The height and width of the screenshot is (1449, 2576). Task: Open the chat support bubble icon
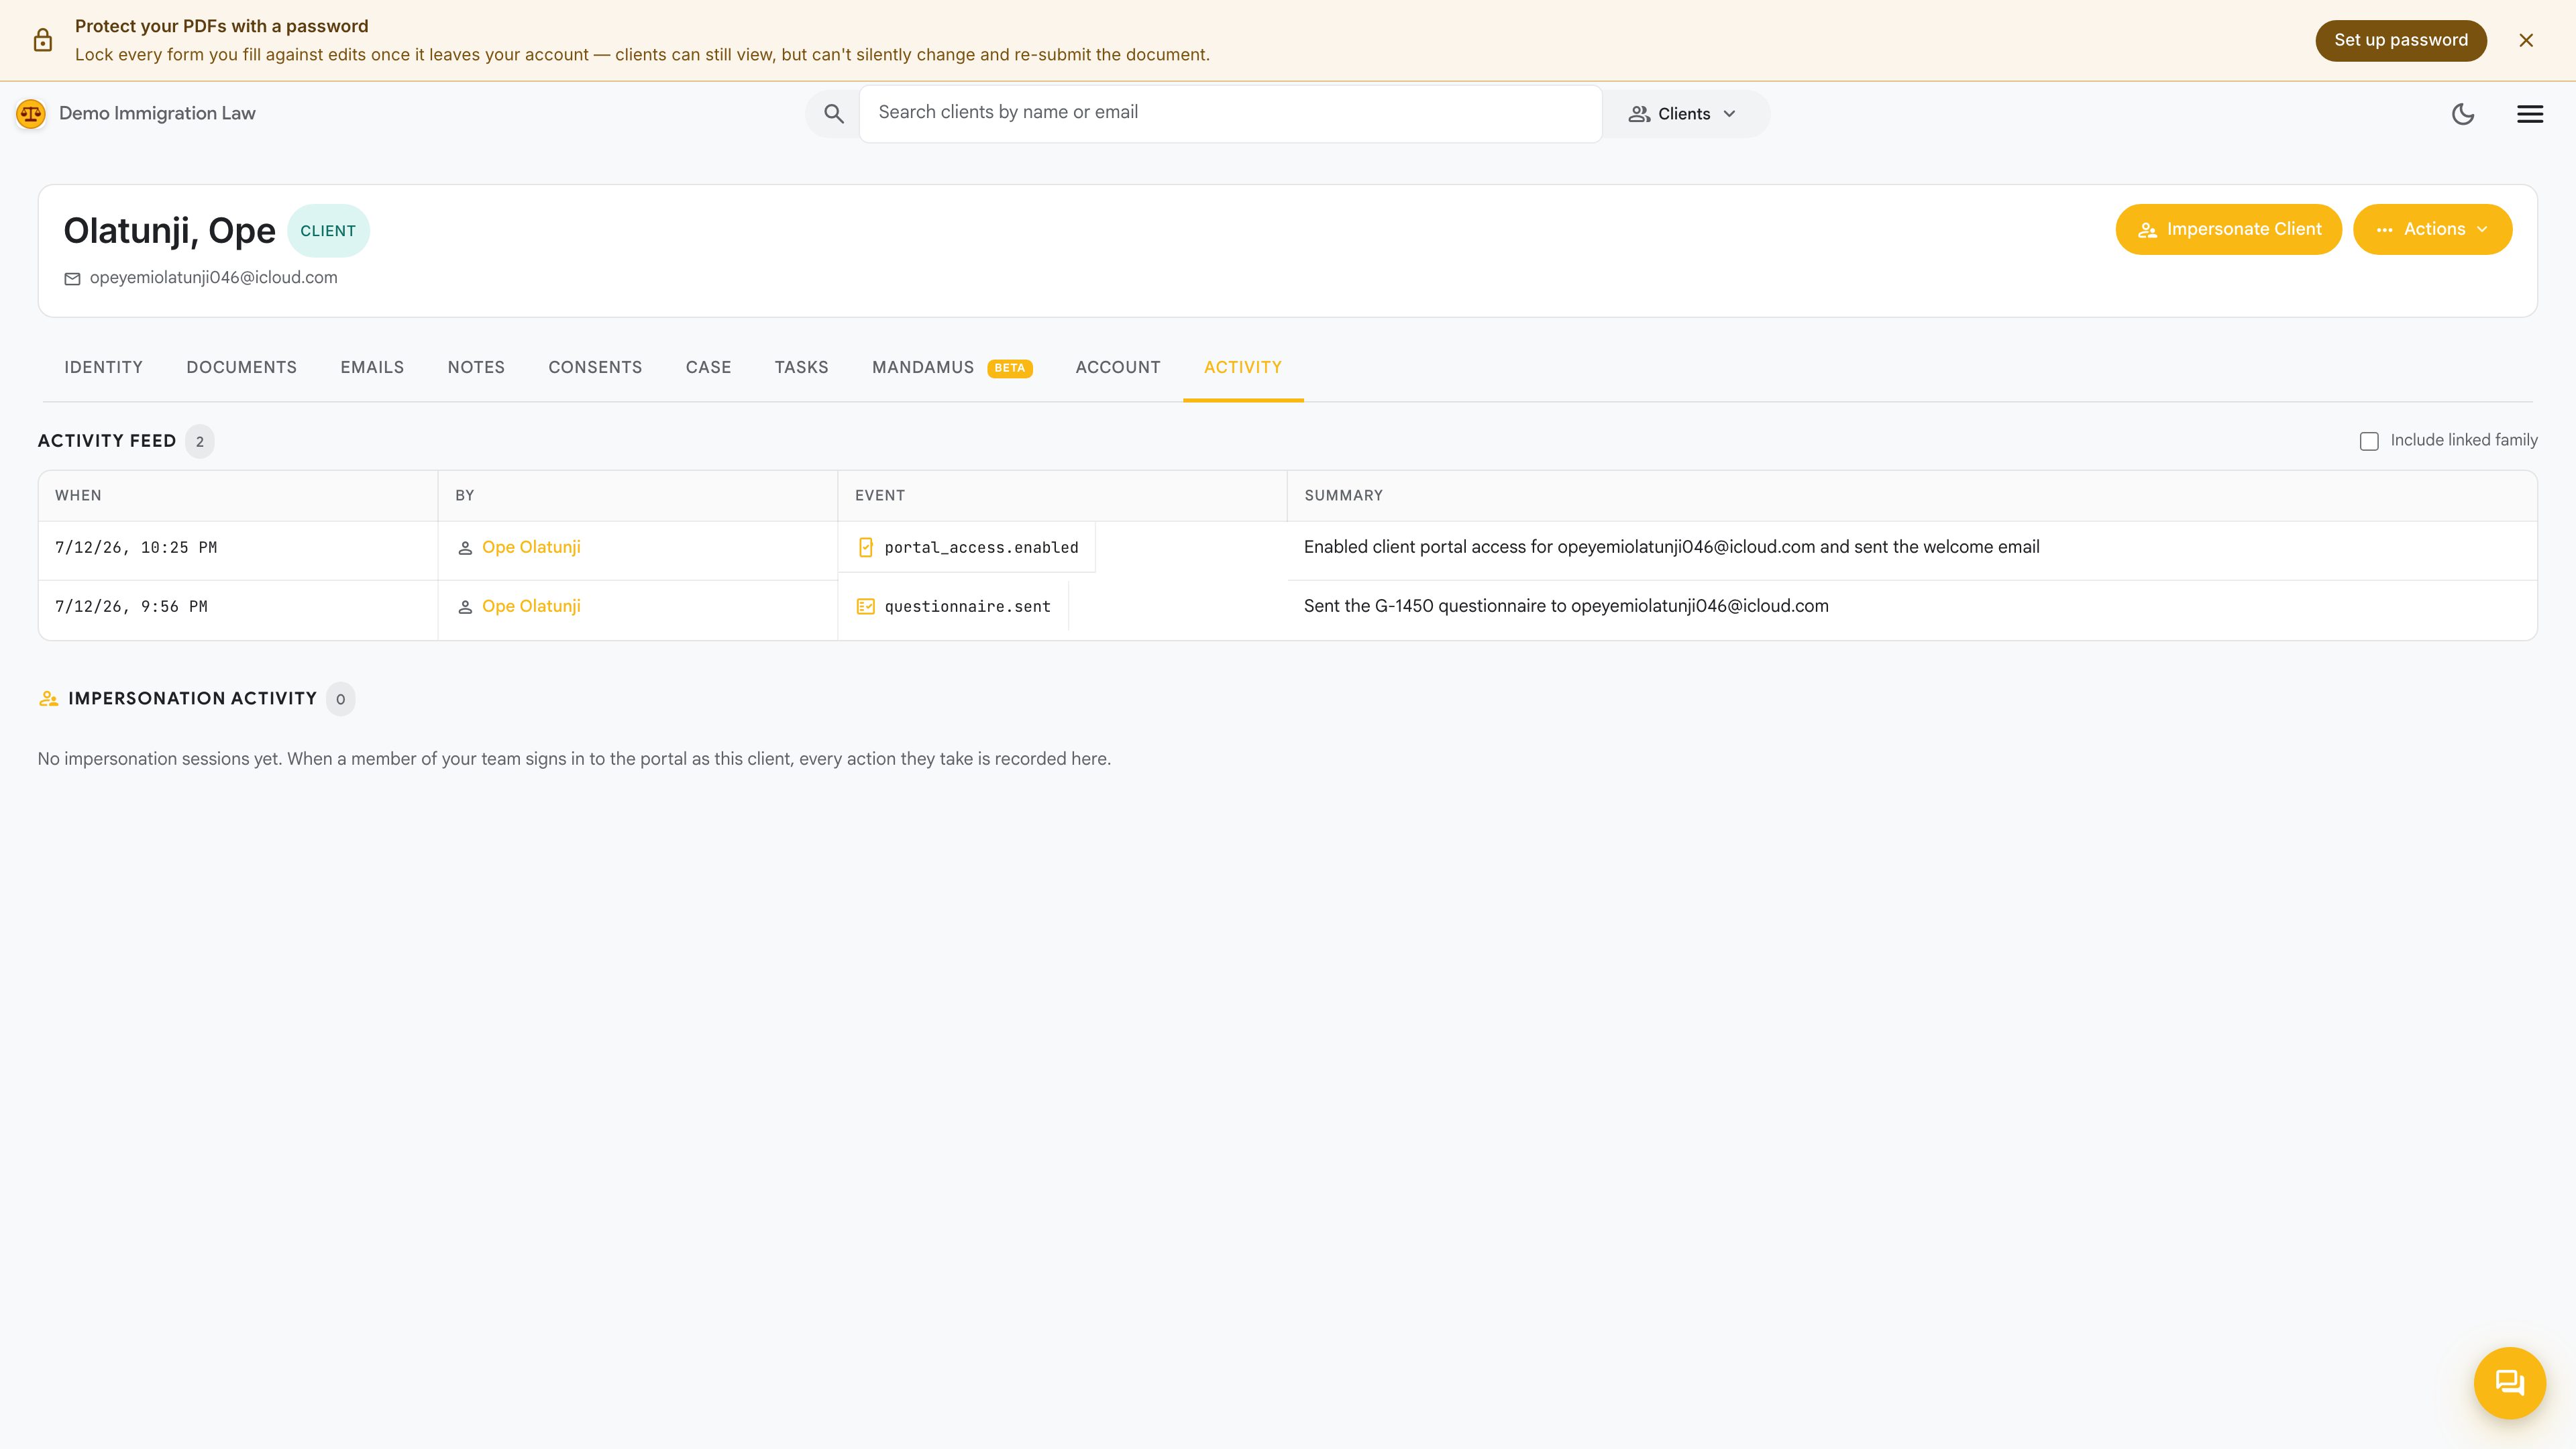coord(2509,1383)
